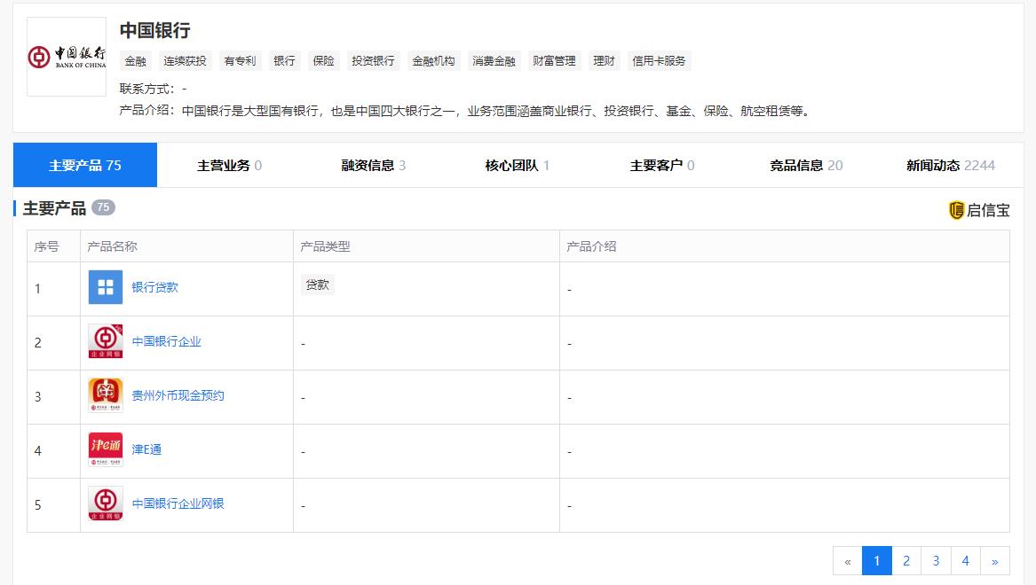
Task: Click the 信用卡服务 tag
Action: pyautogui.click(x=659, y=60)
